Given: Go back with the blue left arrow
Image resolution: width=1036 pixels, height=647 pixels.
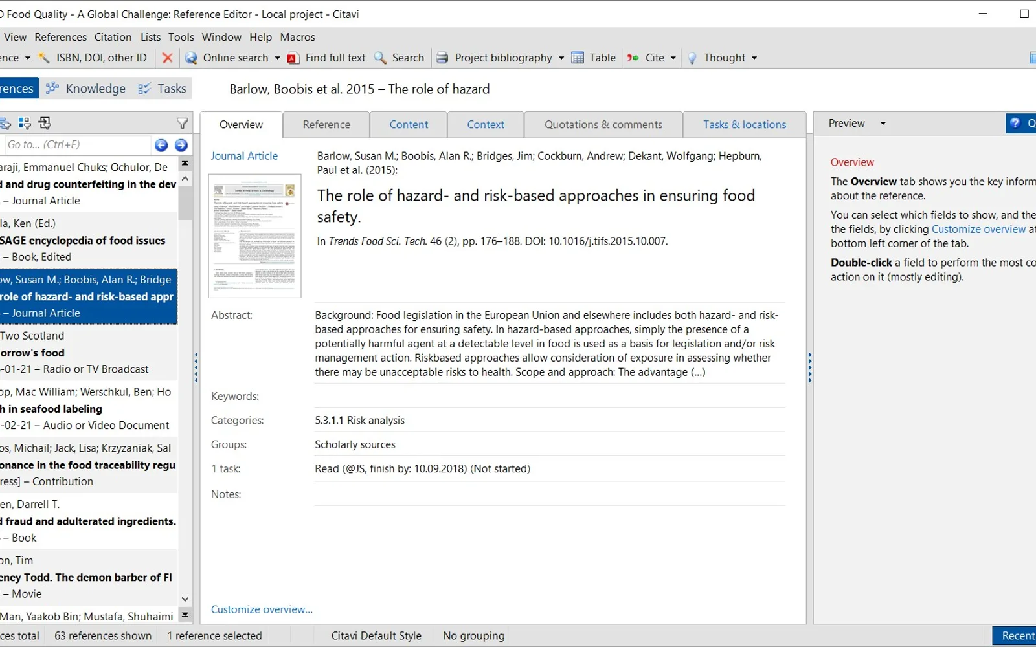Looking at the screenshot, I should [161, 145].
